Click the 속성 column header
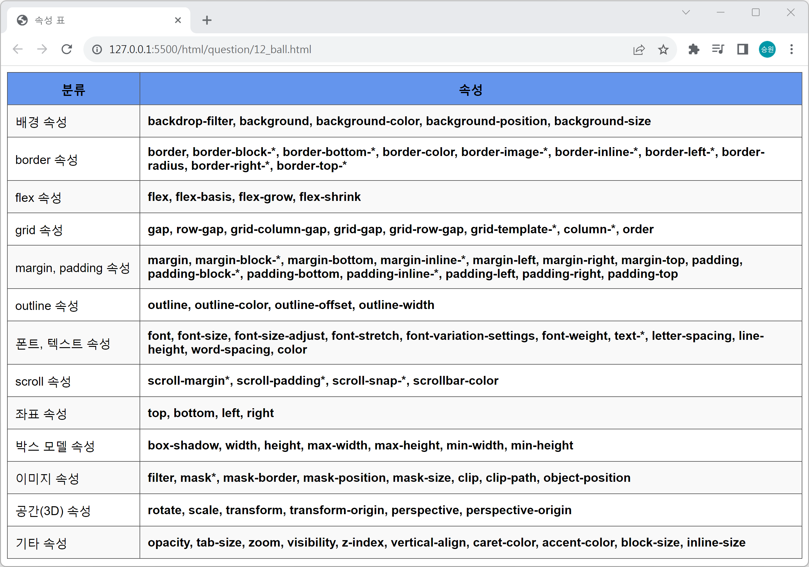The image size is (809, 567). click(x=470, y=89)
